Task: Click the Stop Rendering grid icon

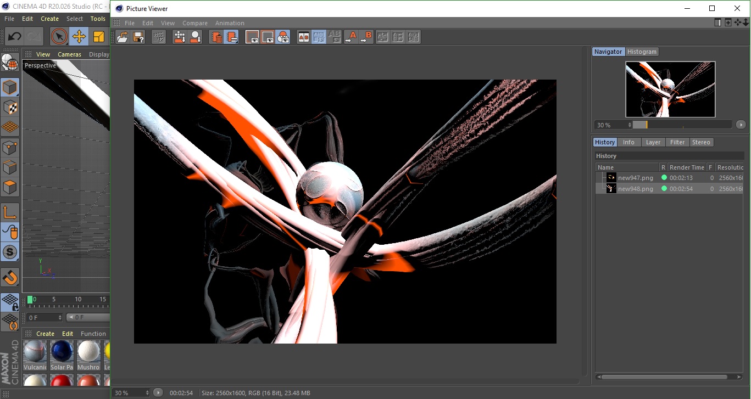Action: [x=159, y=37]
